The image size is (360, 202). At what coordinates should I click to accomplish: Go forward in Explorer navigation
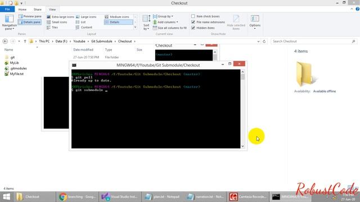tap(12, 42)
